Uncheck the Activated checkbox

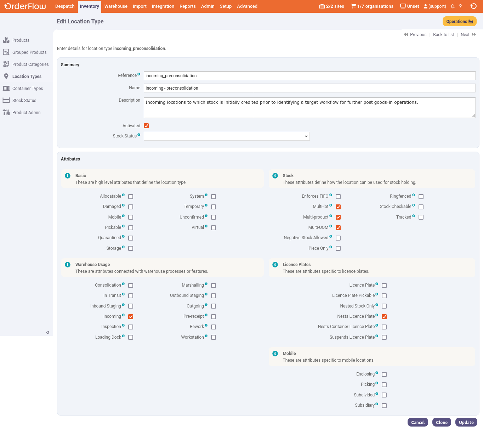146,126
